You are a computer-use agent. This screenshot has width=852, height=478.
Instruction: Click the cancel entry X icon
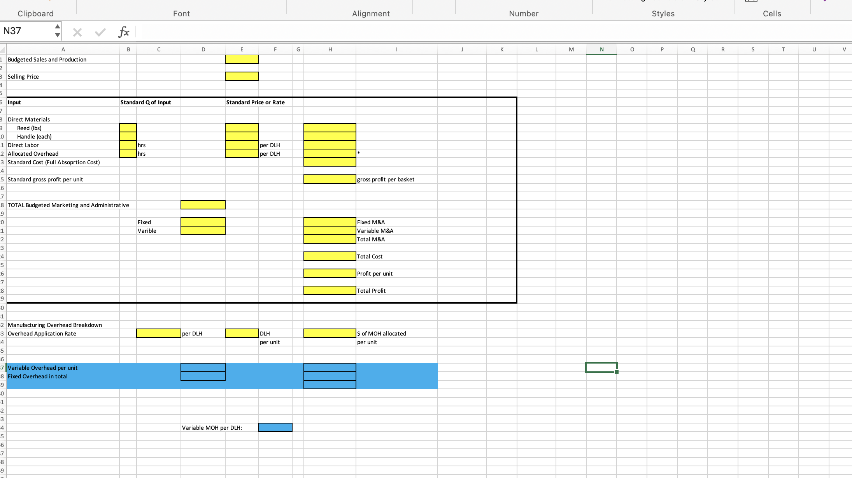pyautogui.click(x=77, y=32)
